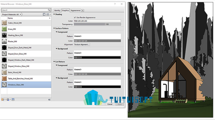Click the Sloped_Door_Dark_Metal_Mtl thumbnail

click(4, 48)
